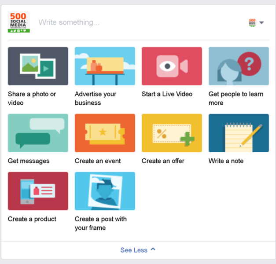Open the Advertise your business tile
The image size is (276, 264).
pos(105,66)
